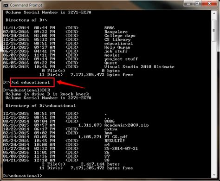220x181 pixels.
Task: Click the 'extra' directory entry
Action: pyautogui.click(x=111, y=129)
